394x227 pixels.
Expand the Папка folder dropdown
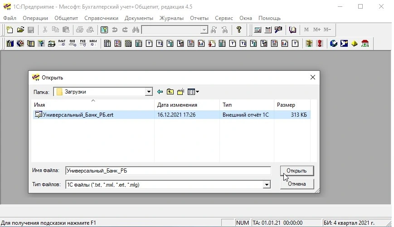(148, 92)
